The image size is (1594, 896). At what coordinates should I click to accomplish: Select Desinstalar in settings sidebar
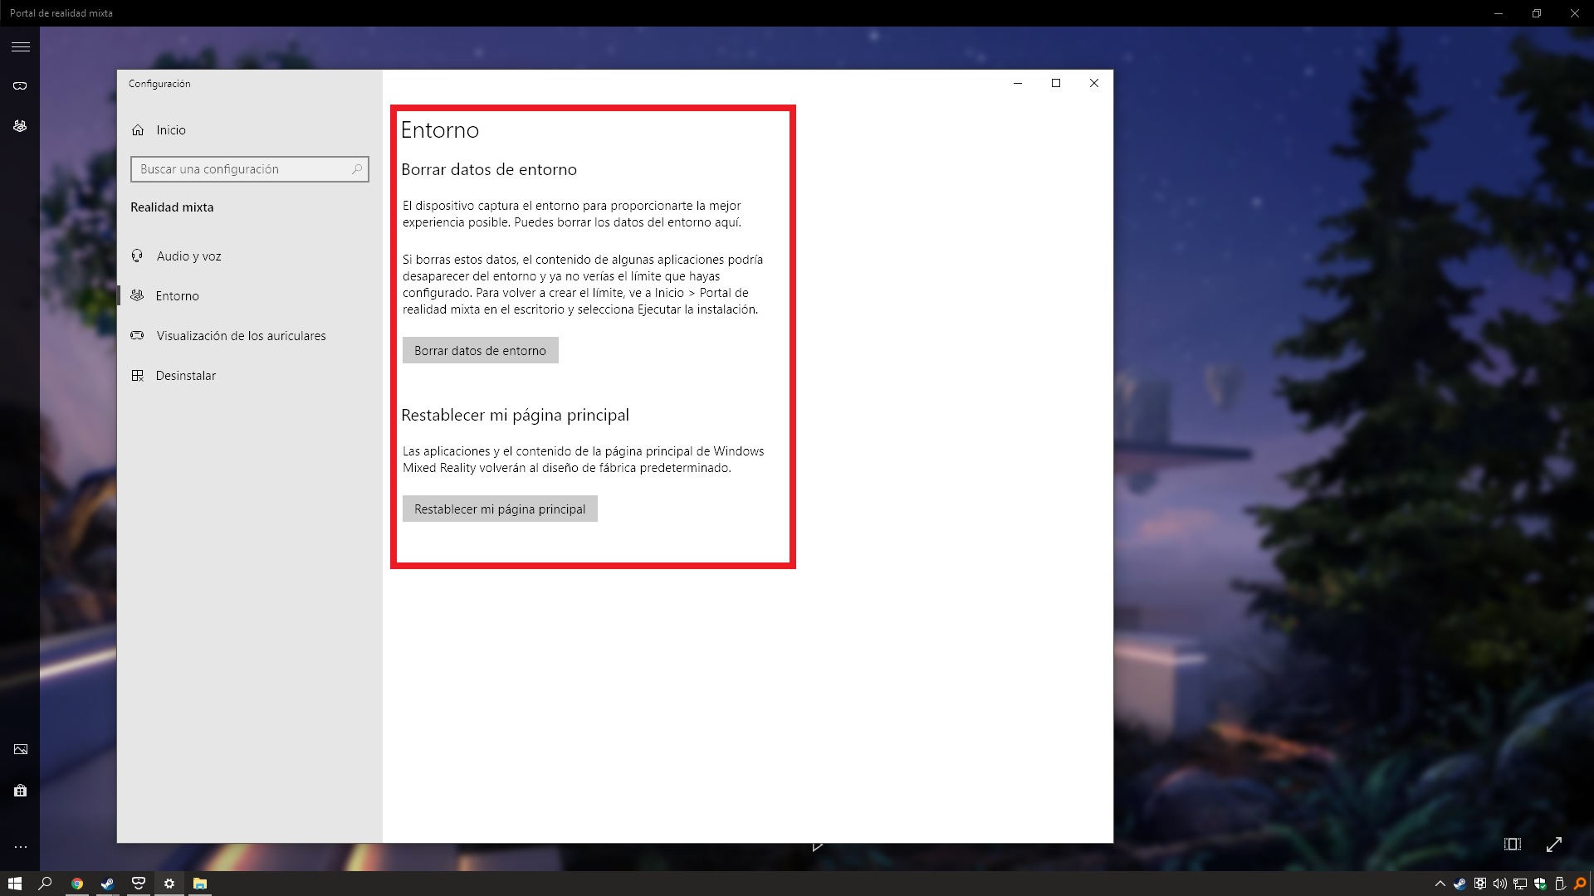185,376
